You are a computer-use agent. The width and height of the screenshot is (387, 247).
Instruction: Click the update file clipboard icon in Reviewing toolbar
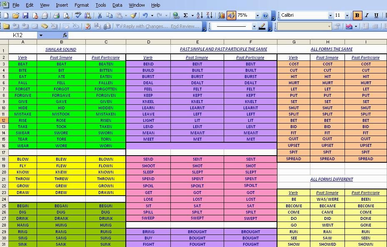[87, 26]
